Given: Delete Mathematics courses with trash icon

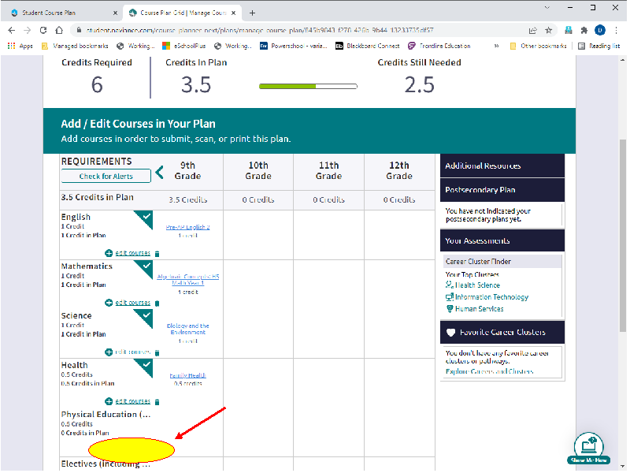Looking at the screenshot, I should [157, 303].
